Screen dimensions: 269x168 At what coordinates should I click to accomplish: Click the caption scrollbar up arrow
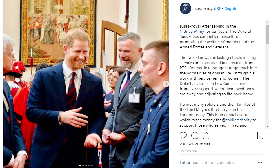267,23
